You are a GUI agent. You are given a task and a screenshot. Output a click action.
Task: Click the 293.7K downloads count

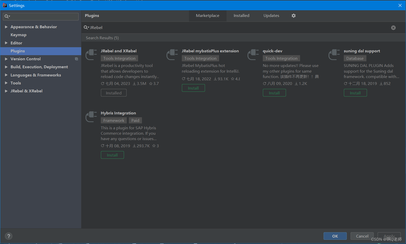(141, 146)
